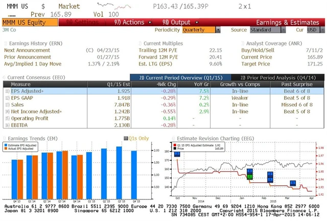
Task: Open Estimate Revision Charting (EEG) panel icon
Action: [174, 137]
